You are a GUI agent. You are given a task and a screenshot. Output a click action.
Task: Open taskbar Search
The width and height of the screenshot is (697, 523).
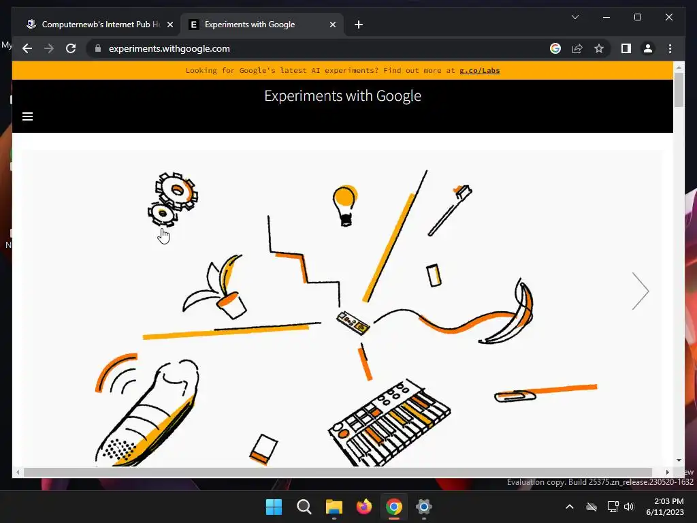[304, 507]
